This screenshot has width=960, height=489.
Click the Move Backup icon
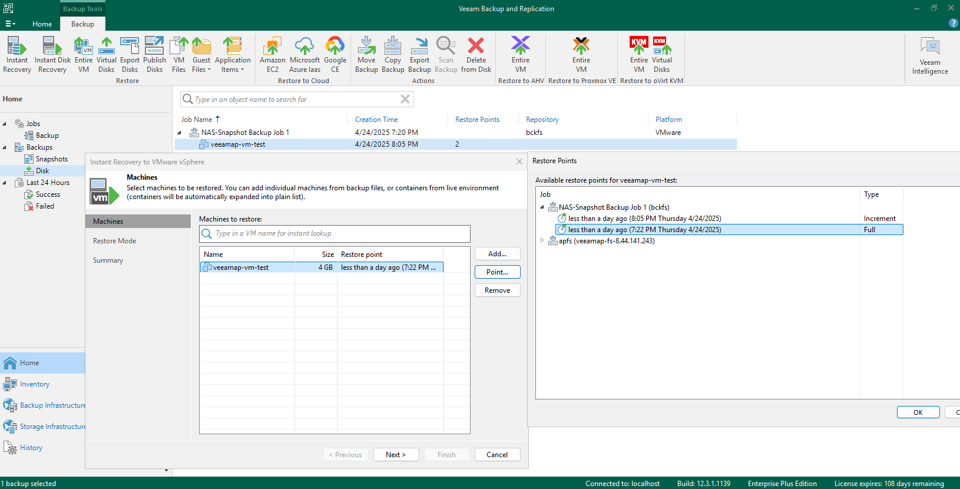coord(366,55)
